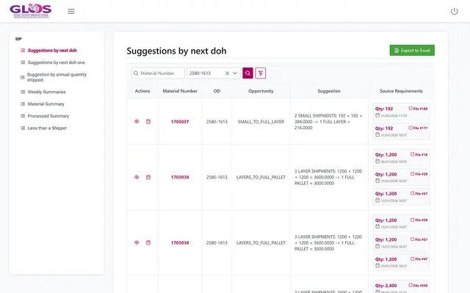Eye icon in the row with File #47
The height and width of the screenshot is (293, 470).
[137, 242]
